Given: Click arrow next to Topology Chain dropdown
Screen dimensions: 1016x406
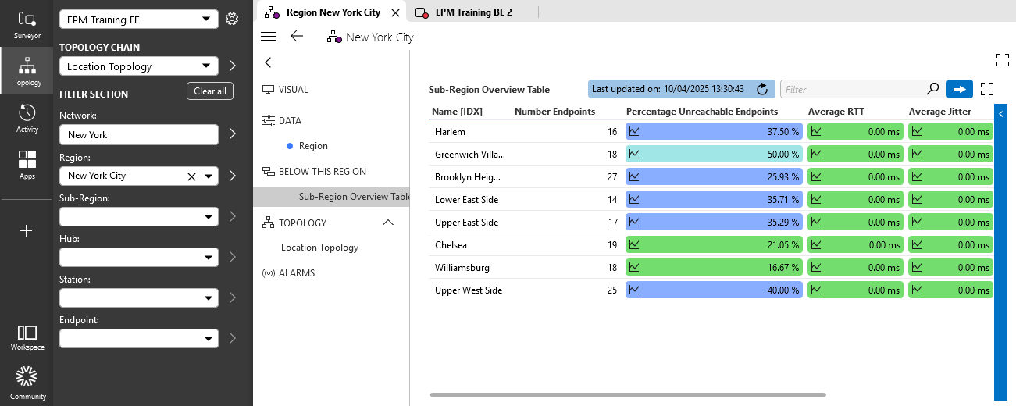Looking at the screenshot, I should coord(233,66).
